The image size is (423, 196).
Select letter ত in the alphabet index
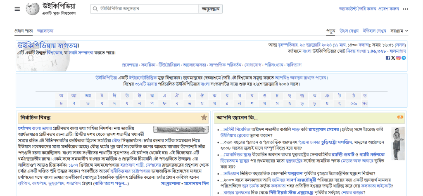click(88, 103)
